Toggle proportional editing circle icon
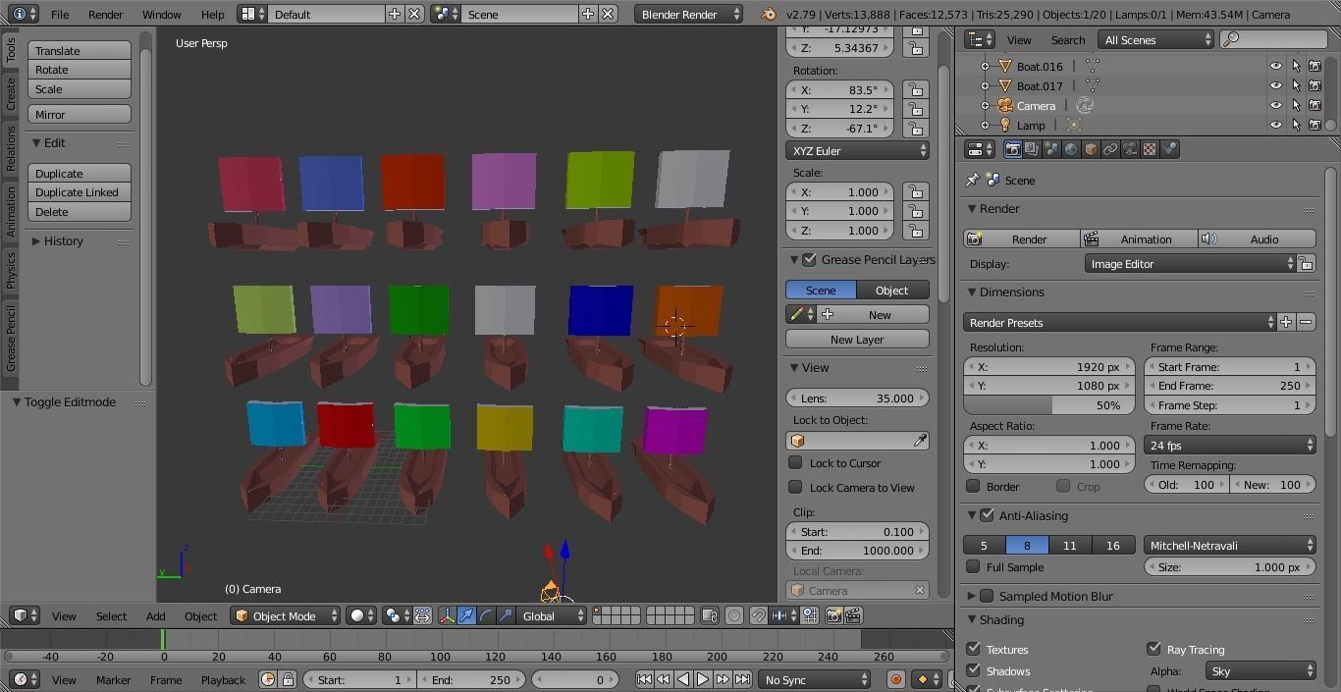 click(734, 615)
